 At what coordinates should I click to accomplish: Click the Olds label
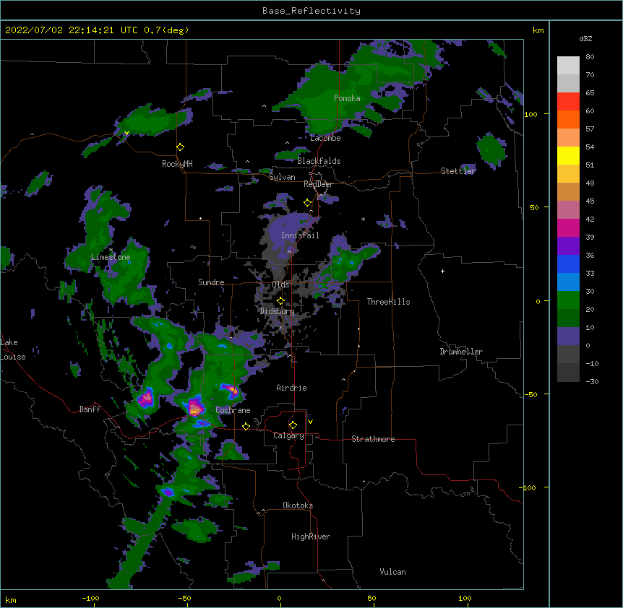click(280, 285)
